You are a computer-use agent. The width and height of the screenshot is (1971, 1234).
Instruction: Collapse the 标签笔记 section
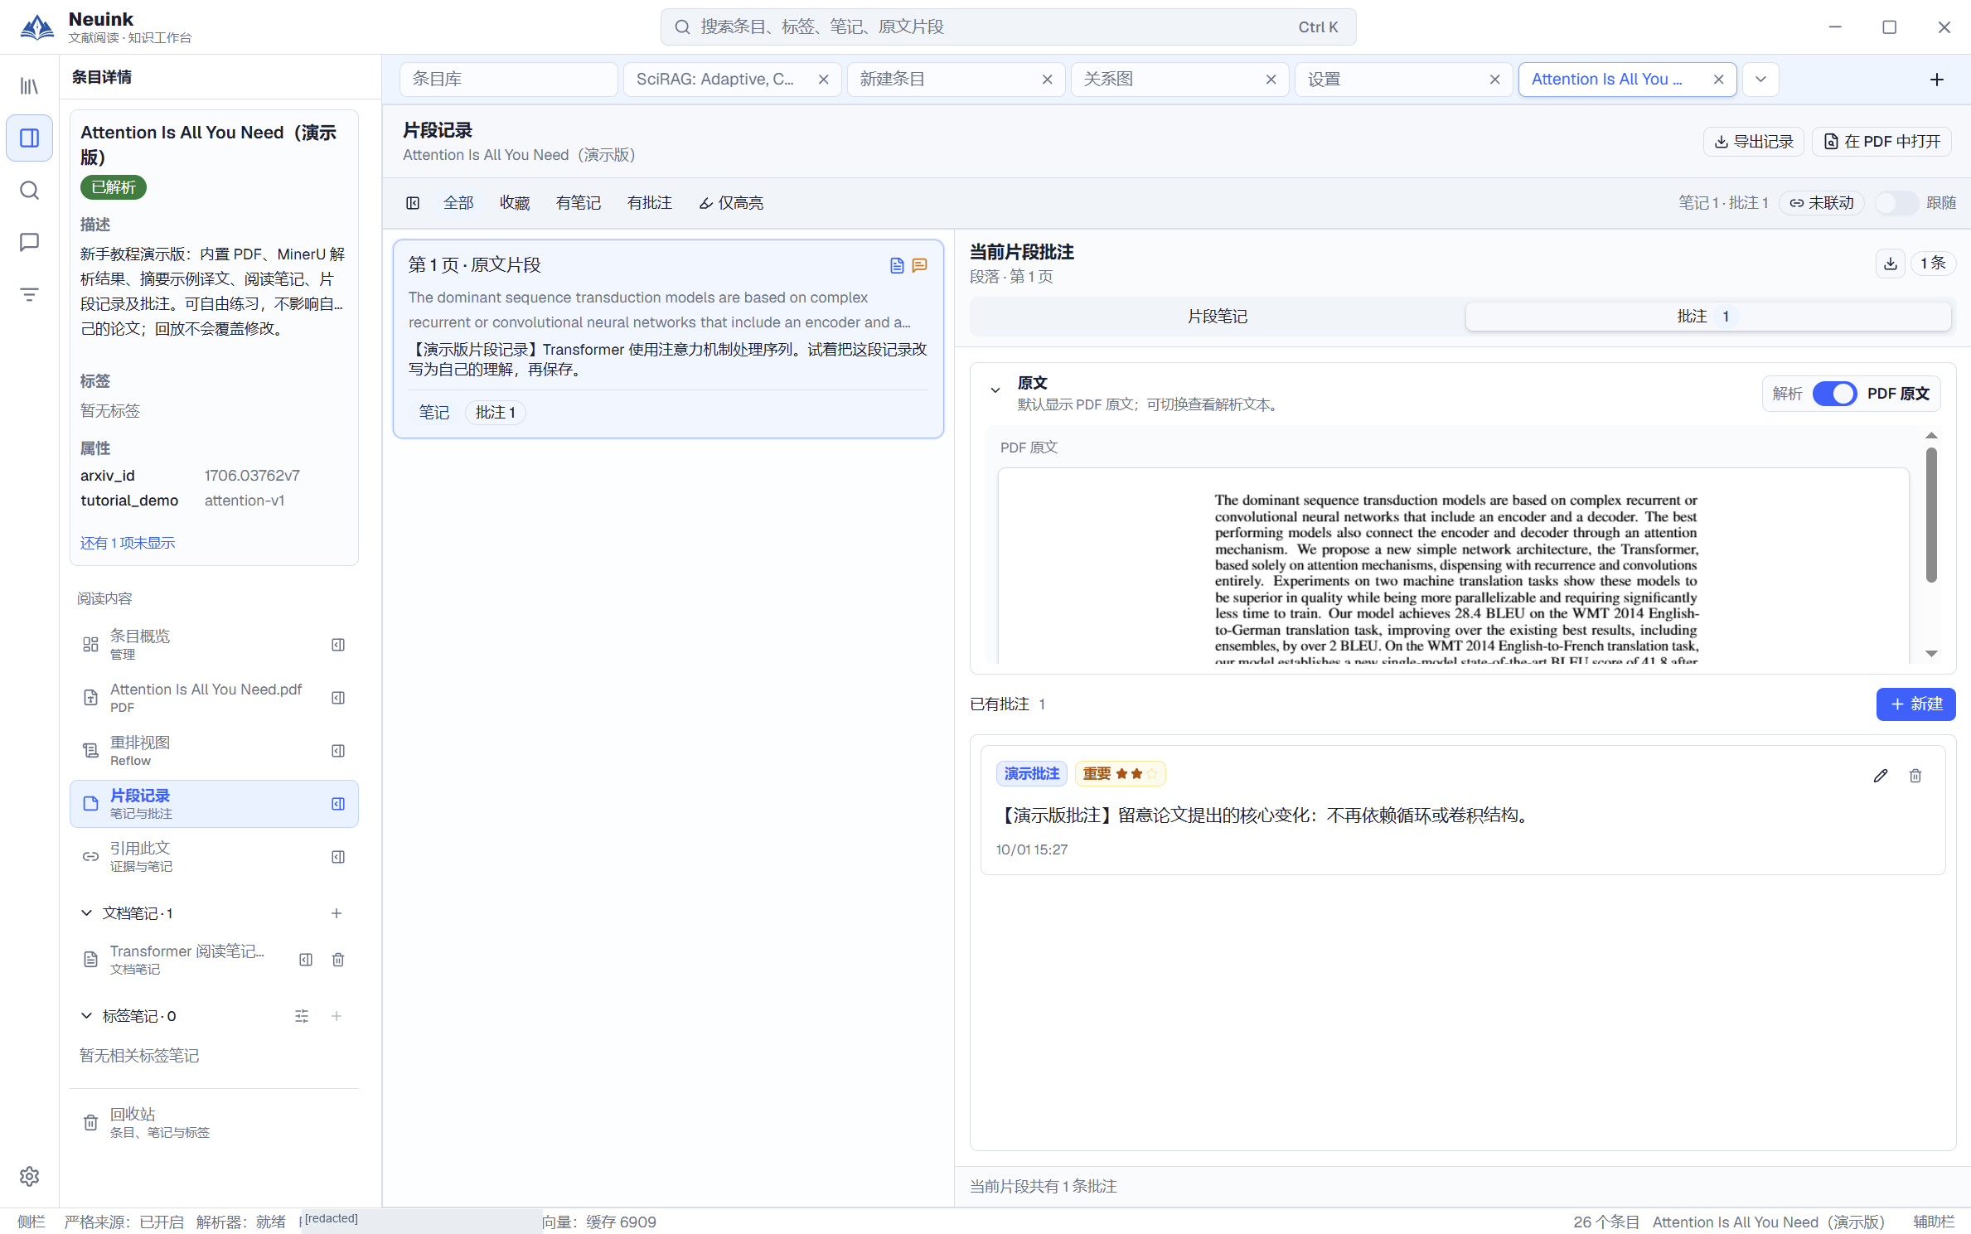86,1016
